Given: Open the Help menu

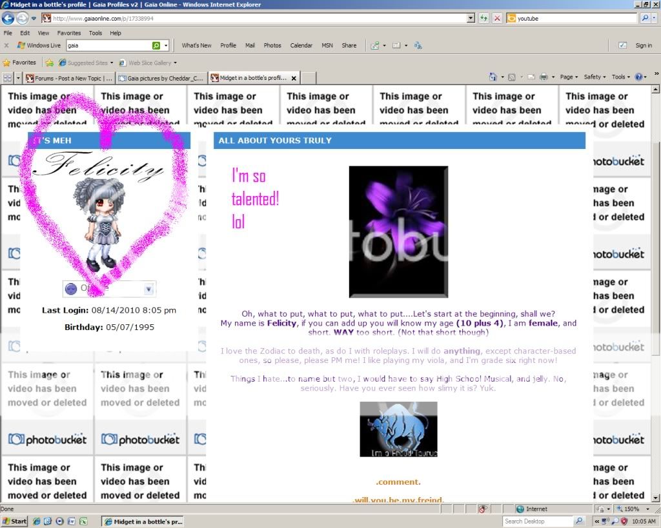Looking at the screenshot, I should (115, 33).
